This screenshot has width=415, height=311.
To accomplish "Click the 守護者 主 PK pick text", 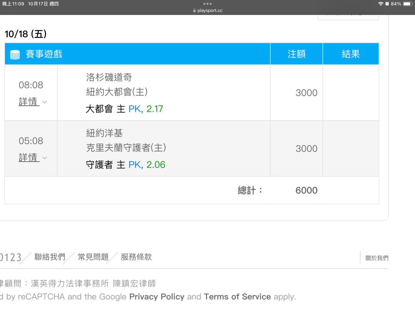I will point(115,165).
